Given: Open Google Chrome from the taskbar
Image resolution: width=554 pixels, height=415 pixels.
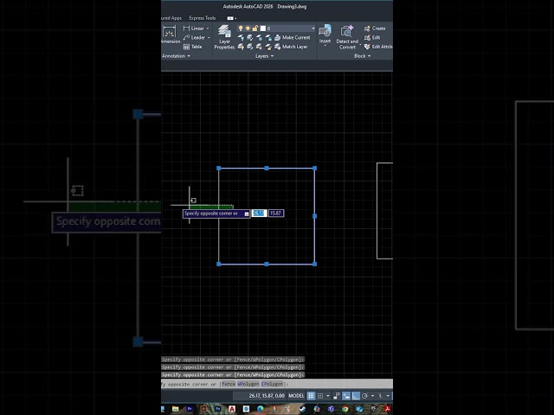Looking at the screenshot, I should pyautogui.click(x=345, y=409).
